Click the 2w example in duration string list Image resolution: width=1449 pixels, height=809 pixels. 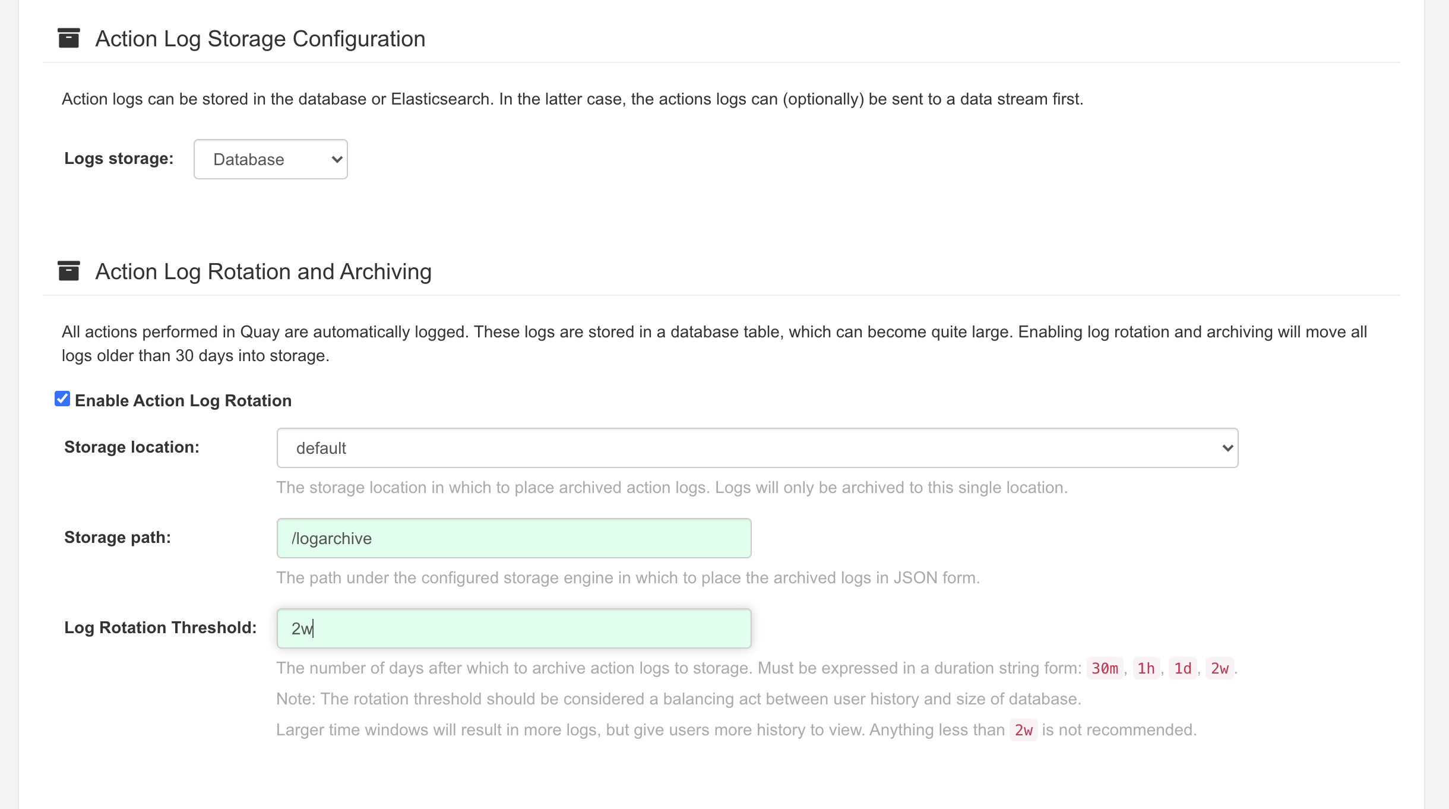[x=1219, y=669]
